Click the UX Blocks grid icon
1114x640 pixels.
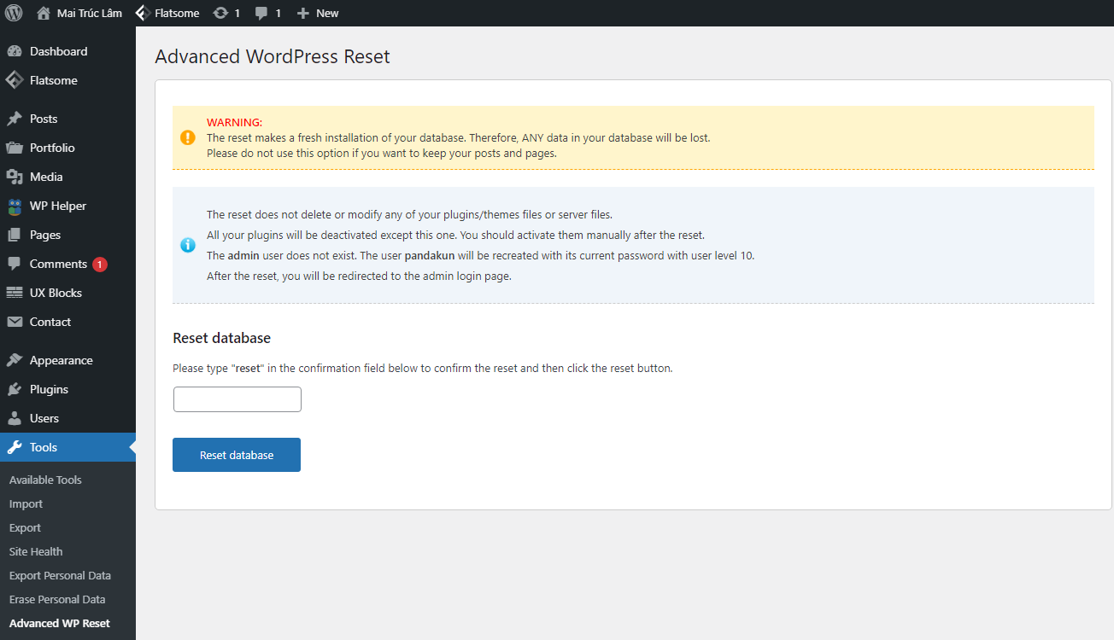click(15, 293)
